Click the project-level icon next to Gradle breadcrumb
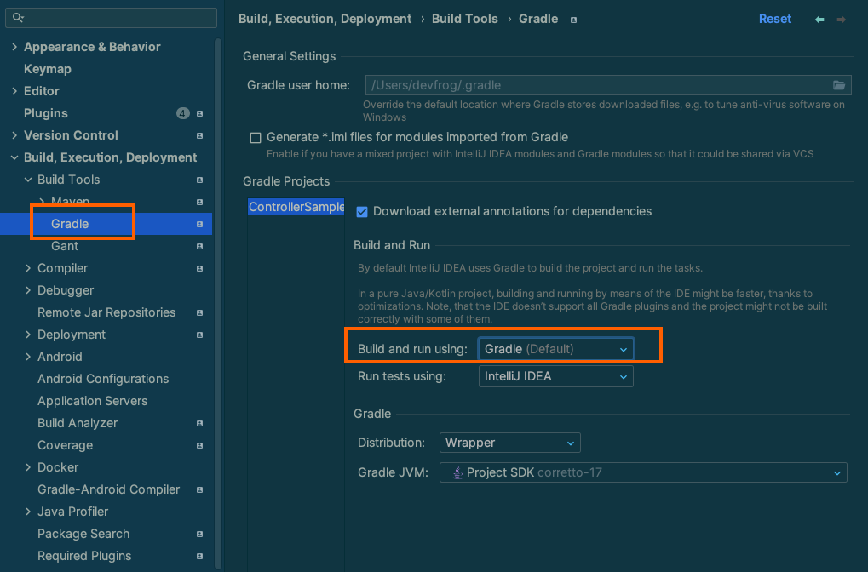This screenshot has height=572, width=868. tap(573, 20)
